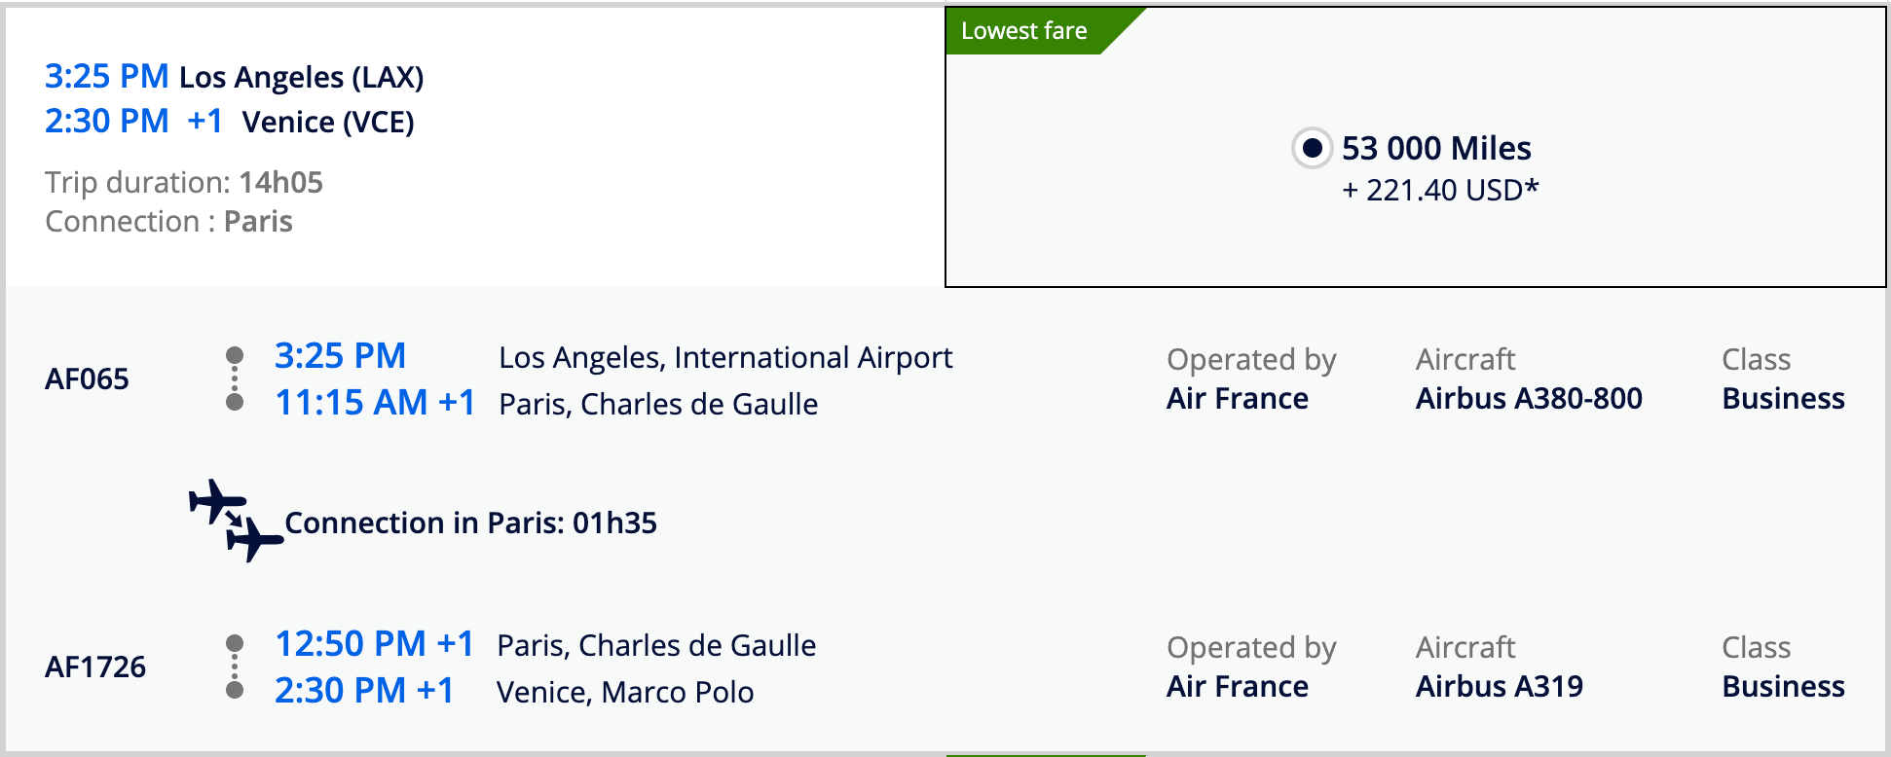Click flight number AF065

(x=87, y=378)
